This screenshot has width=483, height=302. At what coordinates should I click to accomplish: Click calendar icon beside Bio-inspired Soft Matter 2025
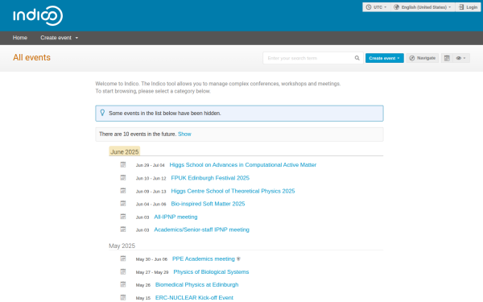click(123, 204)
